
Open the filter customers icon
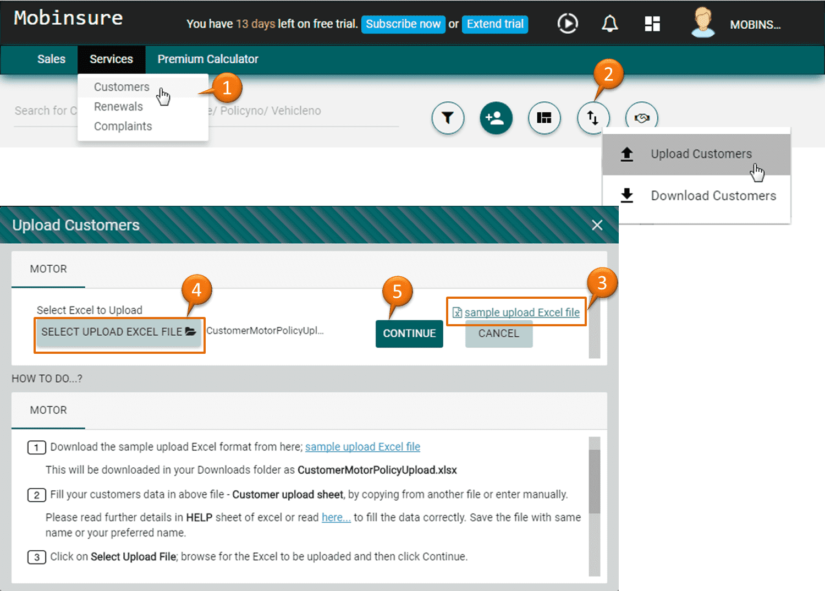[x=448, y=118]
